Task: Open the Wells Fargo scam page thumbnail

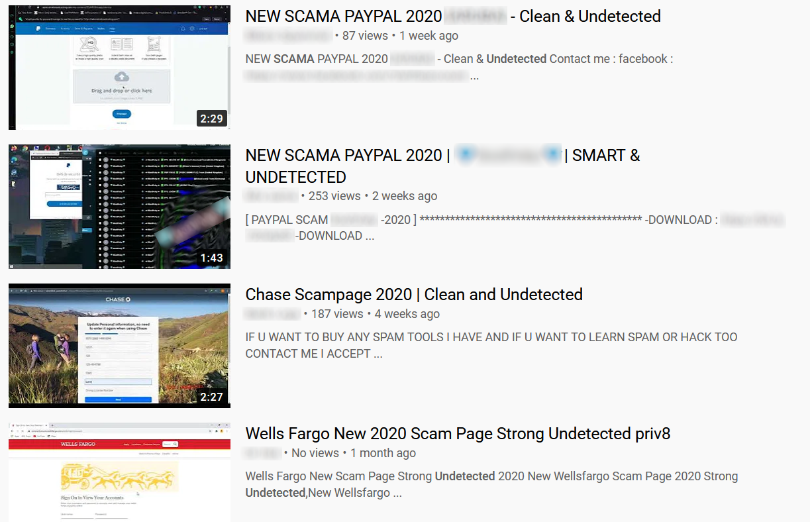Action: (x=119, y=472)
